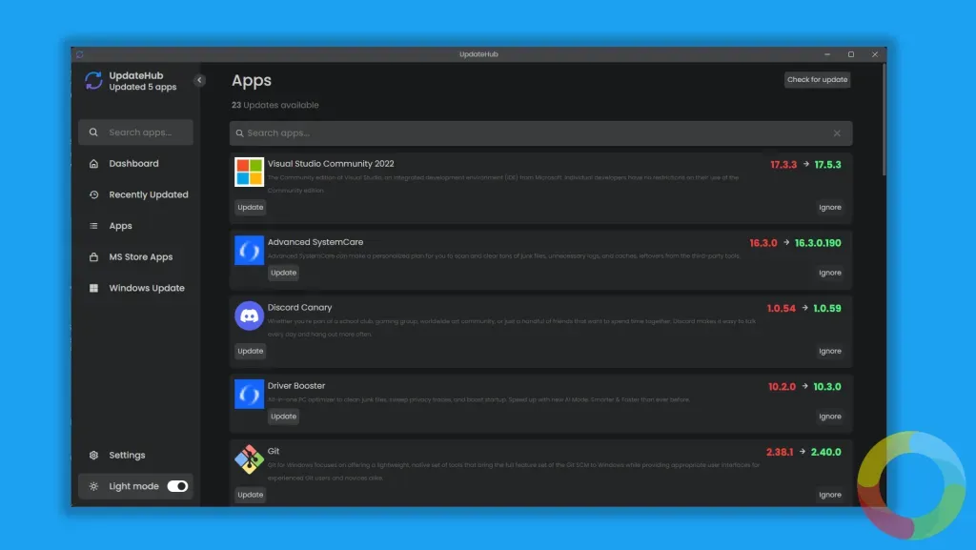
Task: Ignore Driver Booster update
Action: [830, 417]
